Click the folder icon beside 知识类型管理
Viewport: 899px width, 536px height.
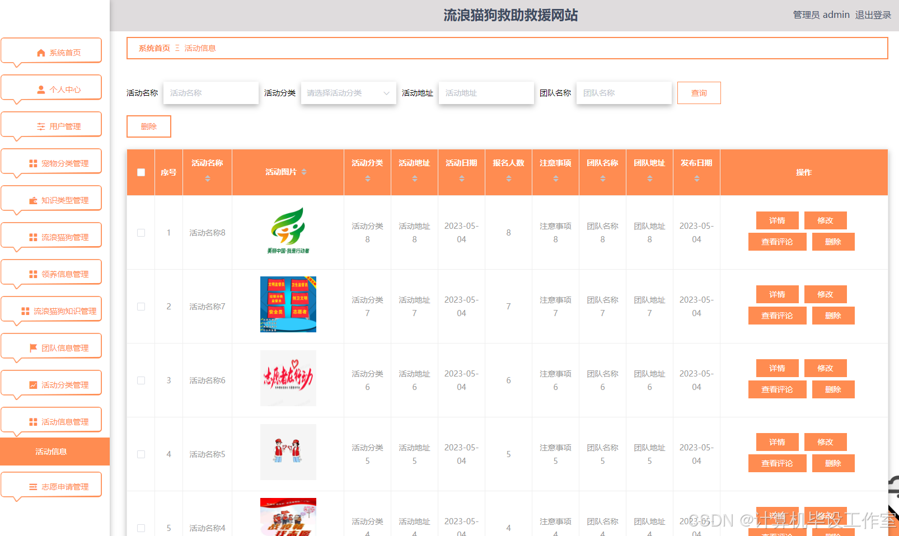pyautogui.click(x=33, y=200)
